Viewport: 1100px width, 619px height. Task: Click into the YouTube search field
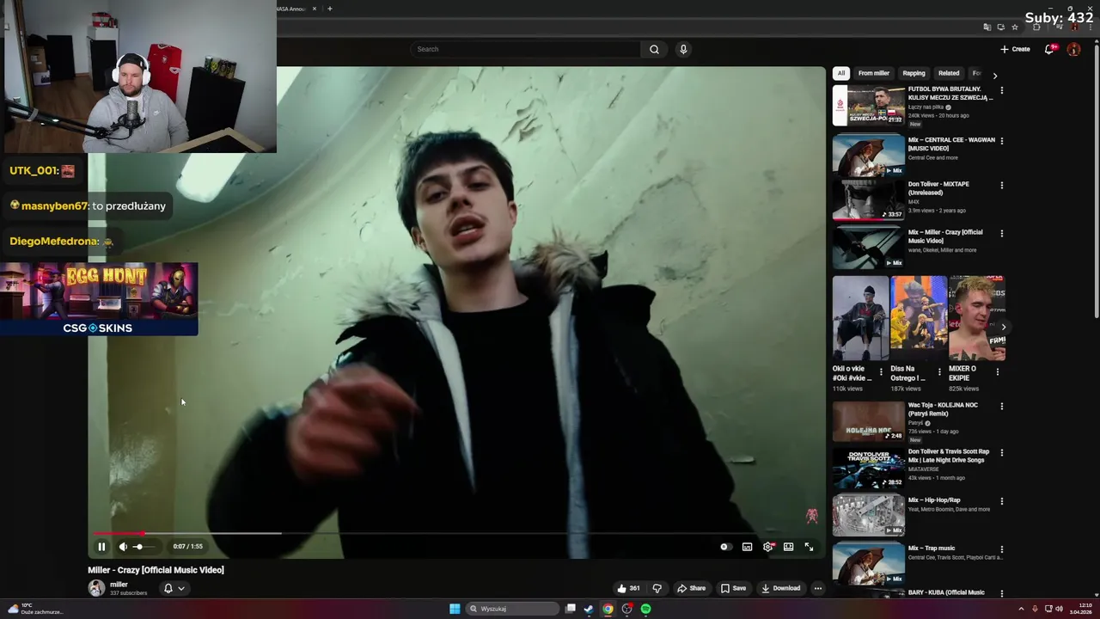click(x=525, y=49)
